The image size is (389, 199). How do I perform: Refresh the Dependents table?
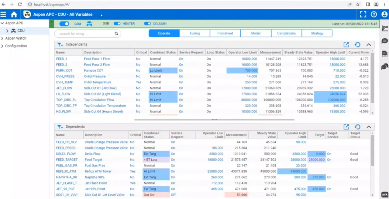point(357,127)
